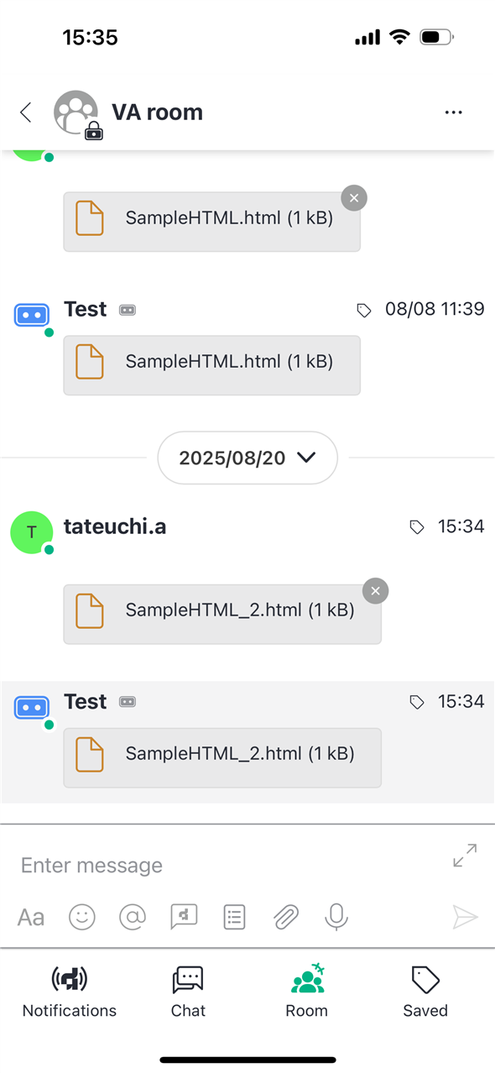This screenshot has width=495, height=1073.
Task: Go back using the arrow beside VA room
Action: [x=26, y=113]
